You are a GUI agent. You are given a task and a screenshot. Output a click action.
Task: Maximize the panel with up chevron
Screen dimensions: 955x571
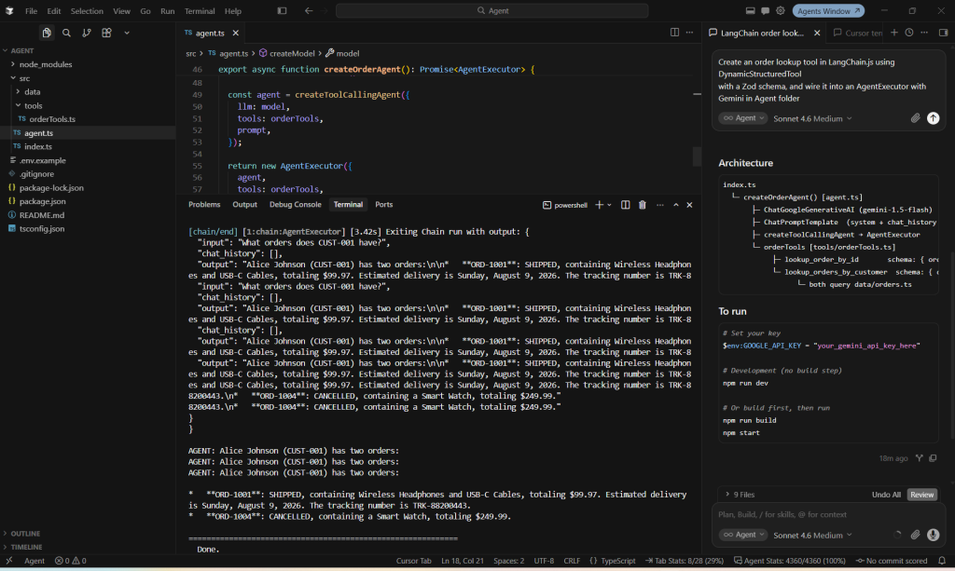coord(675,205)
